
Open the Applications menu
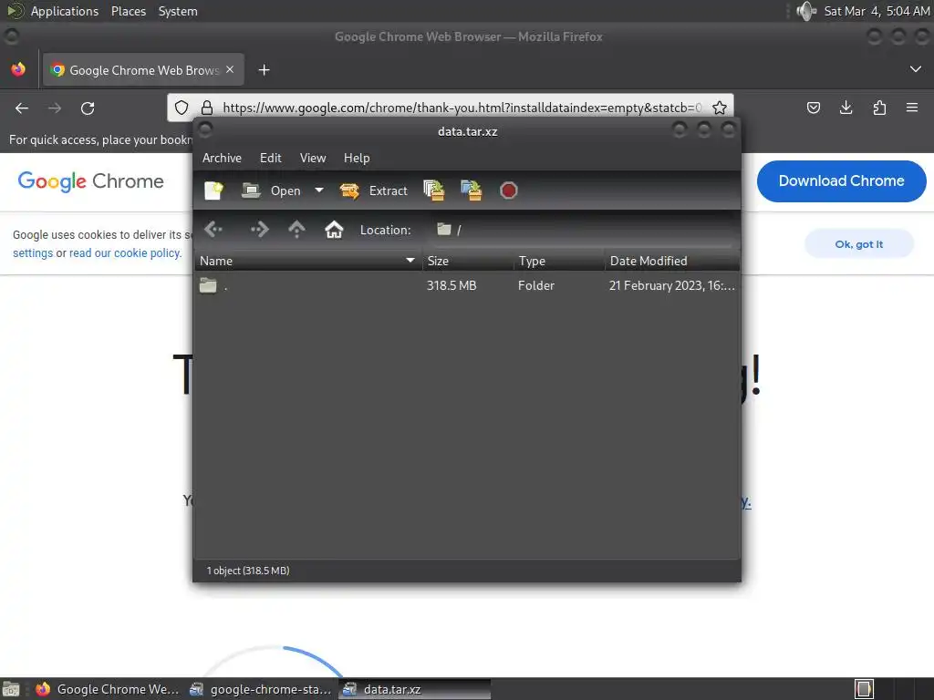point(65,11)
